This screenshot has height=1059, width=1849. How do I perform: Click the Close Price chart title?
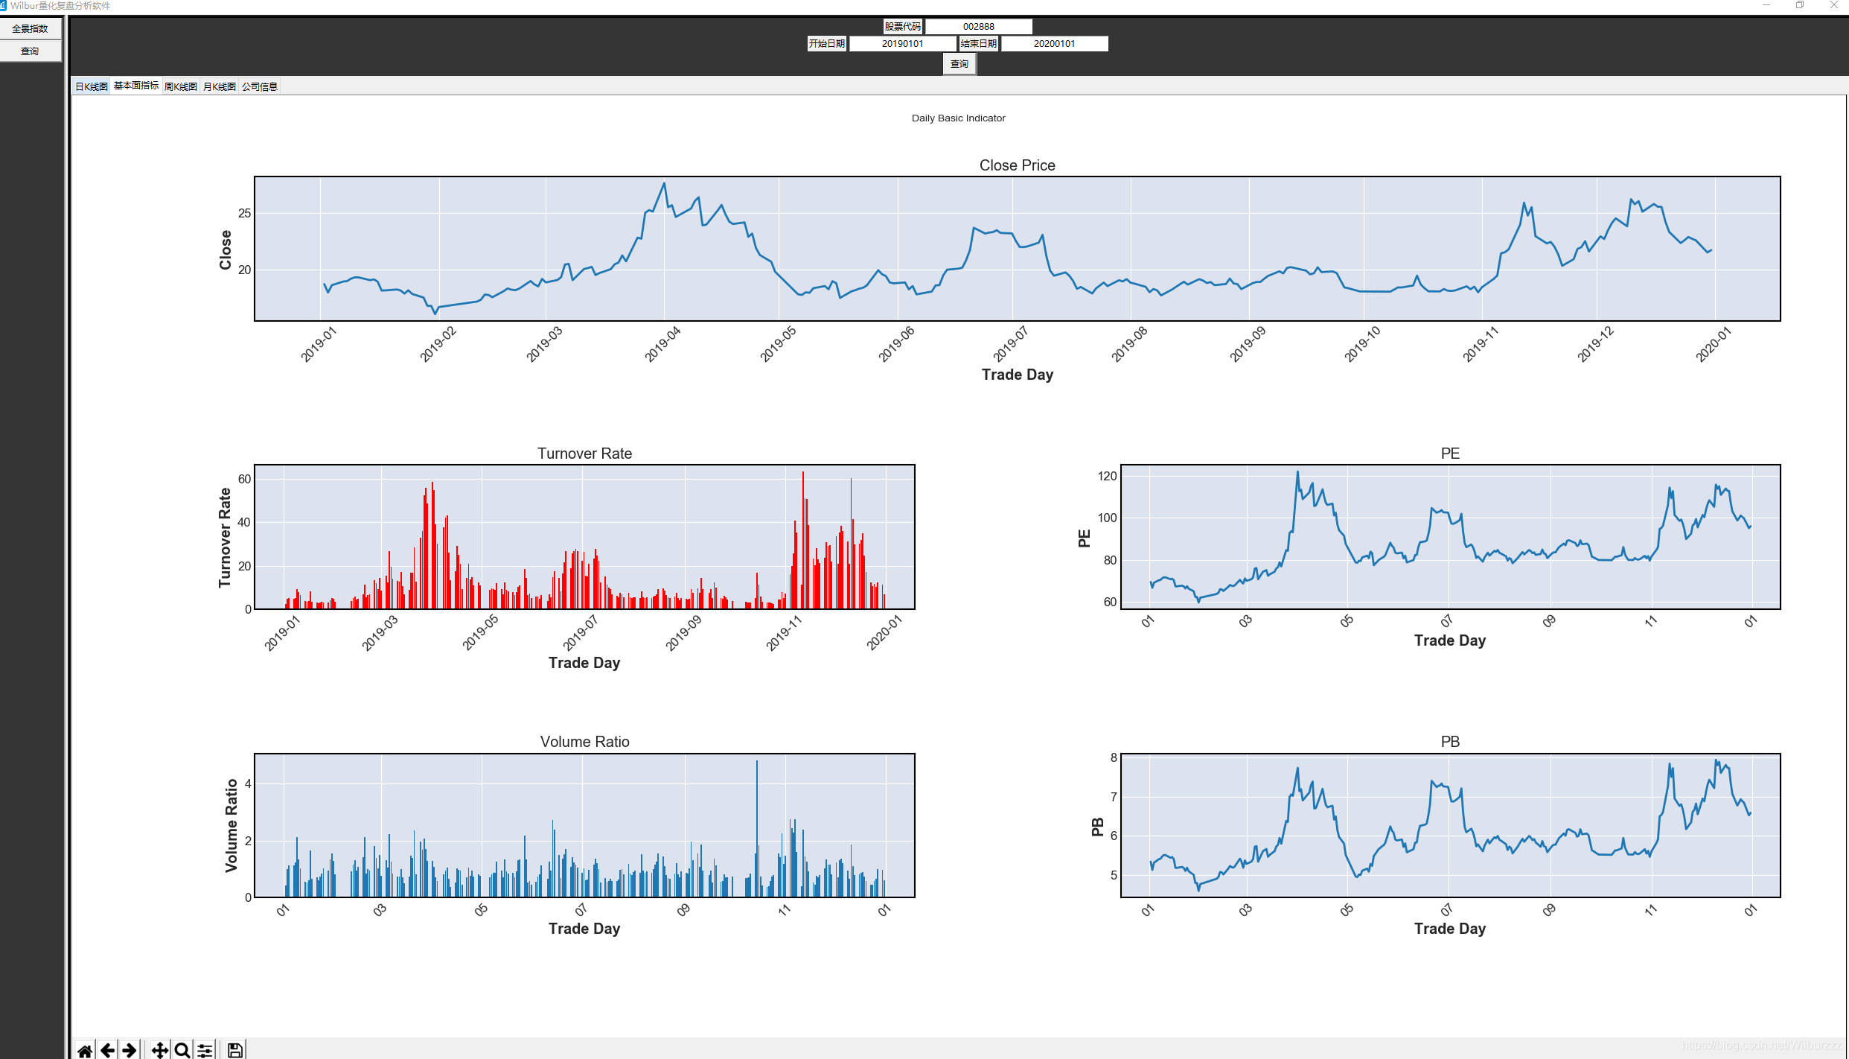coord(1017,165)
